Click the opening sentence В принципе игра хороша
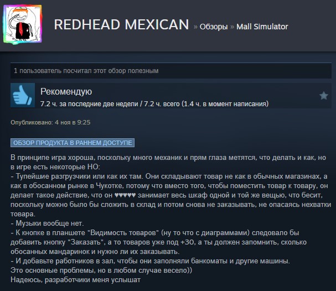Viewport: 336px width, 291px height. click(x=53, y=158)
